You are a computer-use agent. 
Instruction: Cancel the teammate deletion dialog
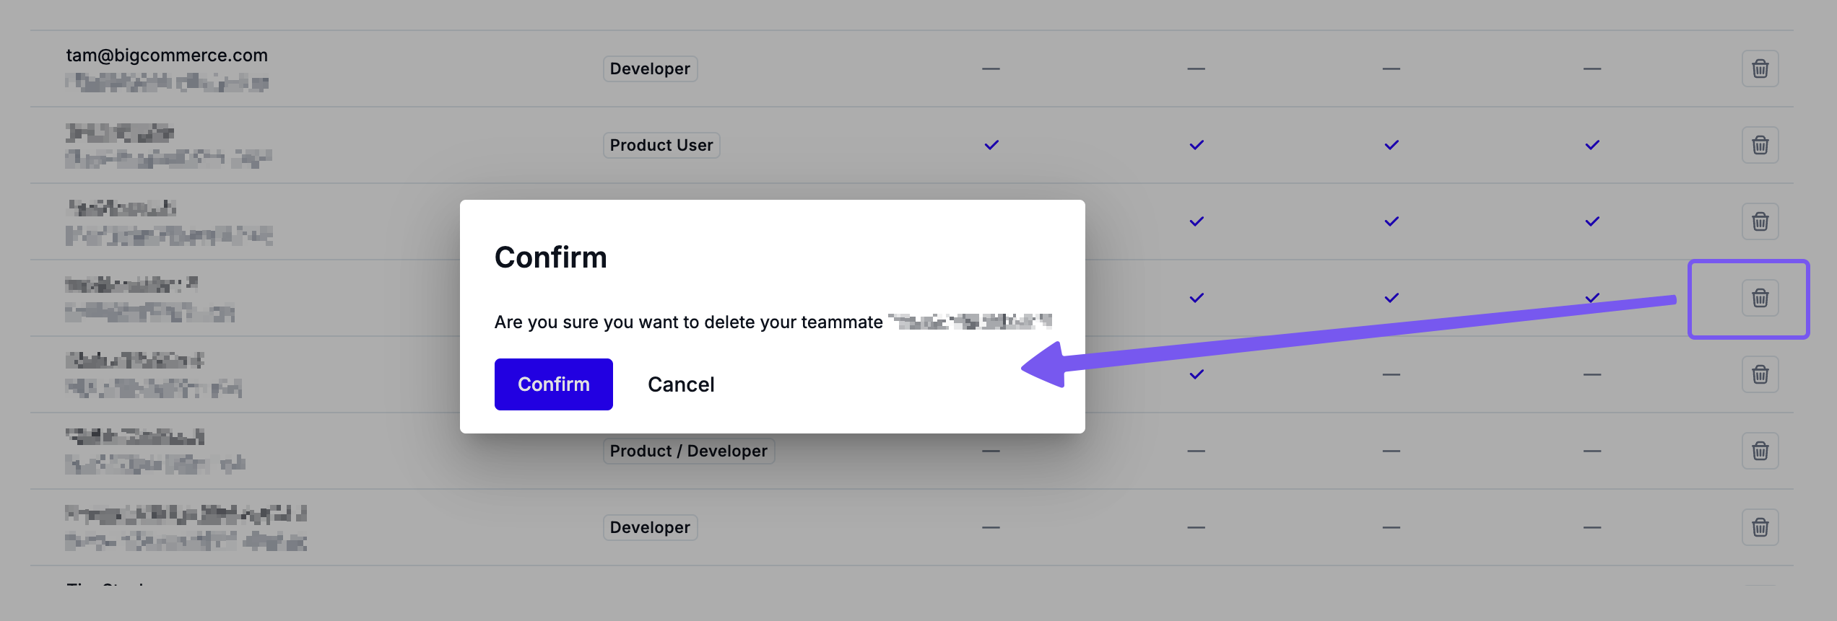pos(681,384)
